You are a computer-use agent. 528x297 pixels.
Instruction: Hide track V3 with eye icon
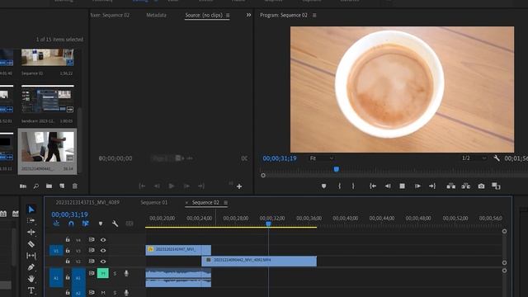click(x=103, y=251)
